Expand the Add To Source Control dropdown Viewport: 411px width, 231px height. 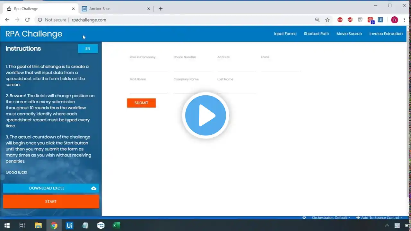tap(379, 218)
